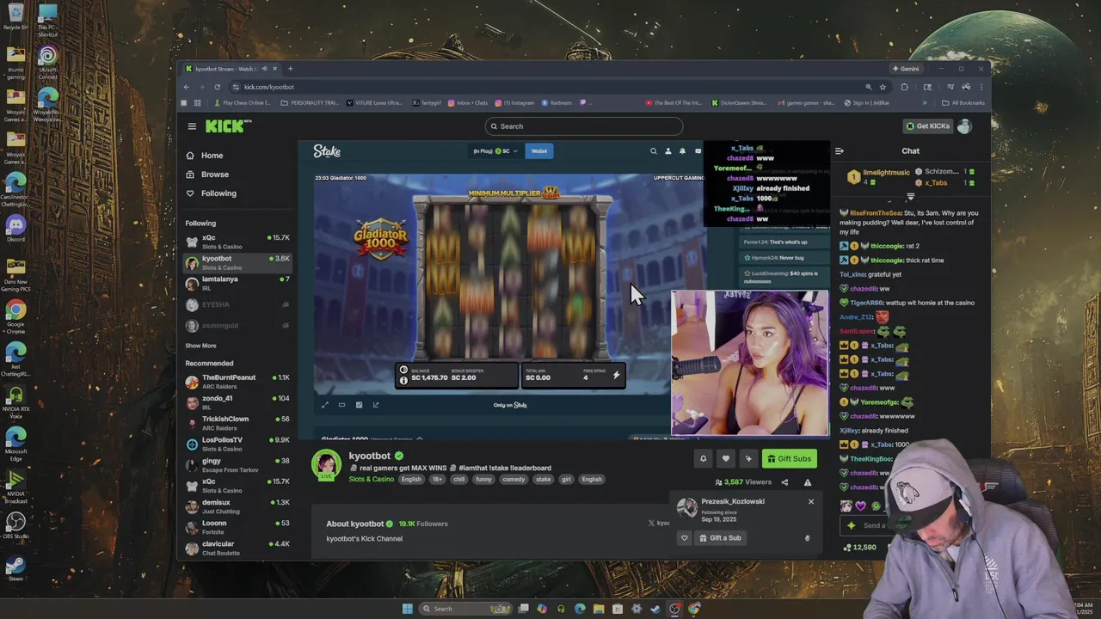1101x619 pixels.
Task: Open Play Chess Online bookmark
Action: point(243,103)
